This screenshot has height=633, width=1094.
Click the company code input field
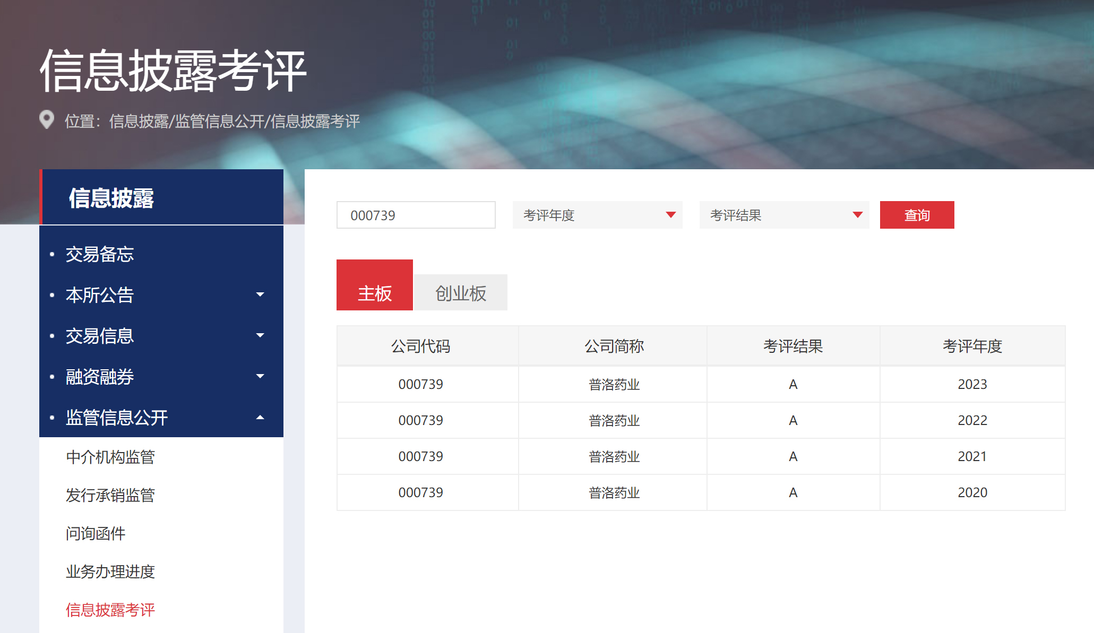tap(416, 215)
